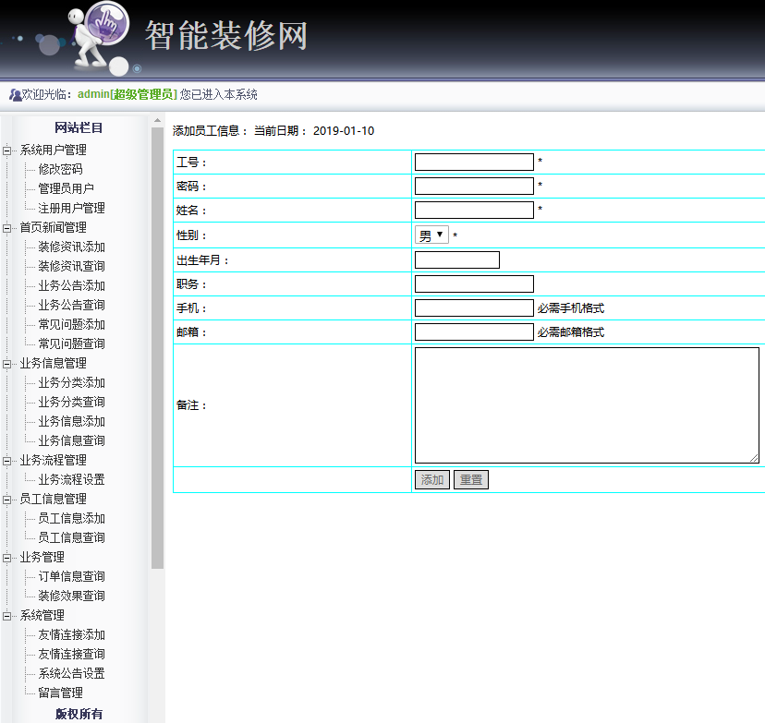Screen dimensions: 765x723
Task: Focus the 职务 input field
Action: [x=474, y=283]
